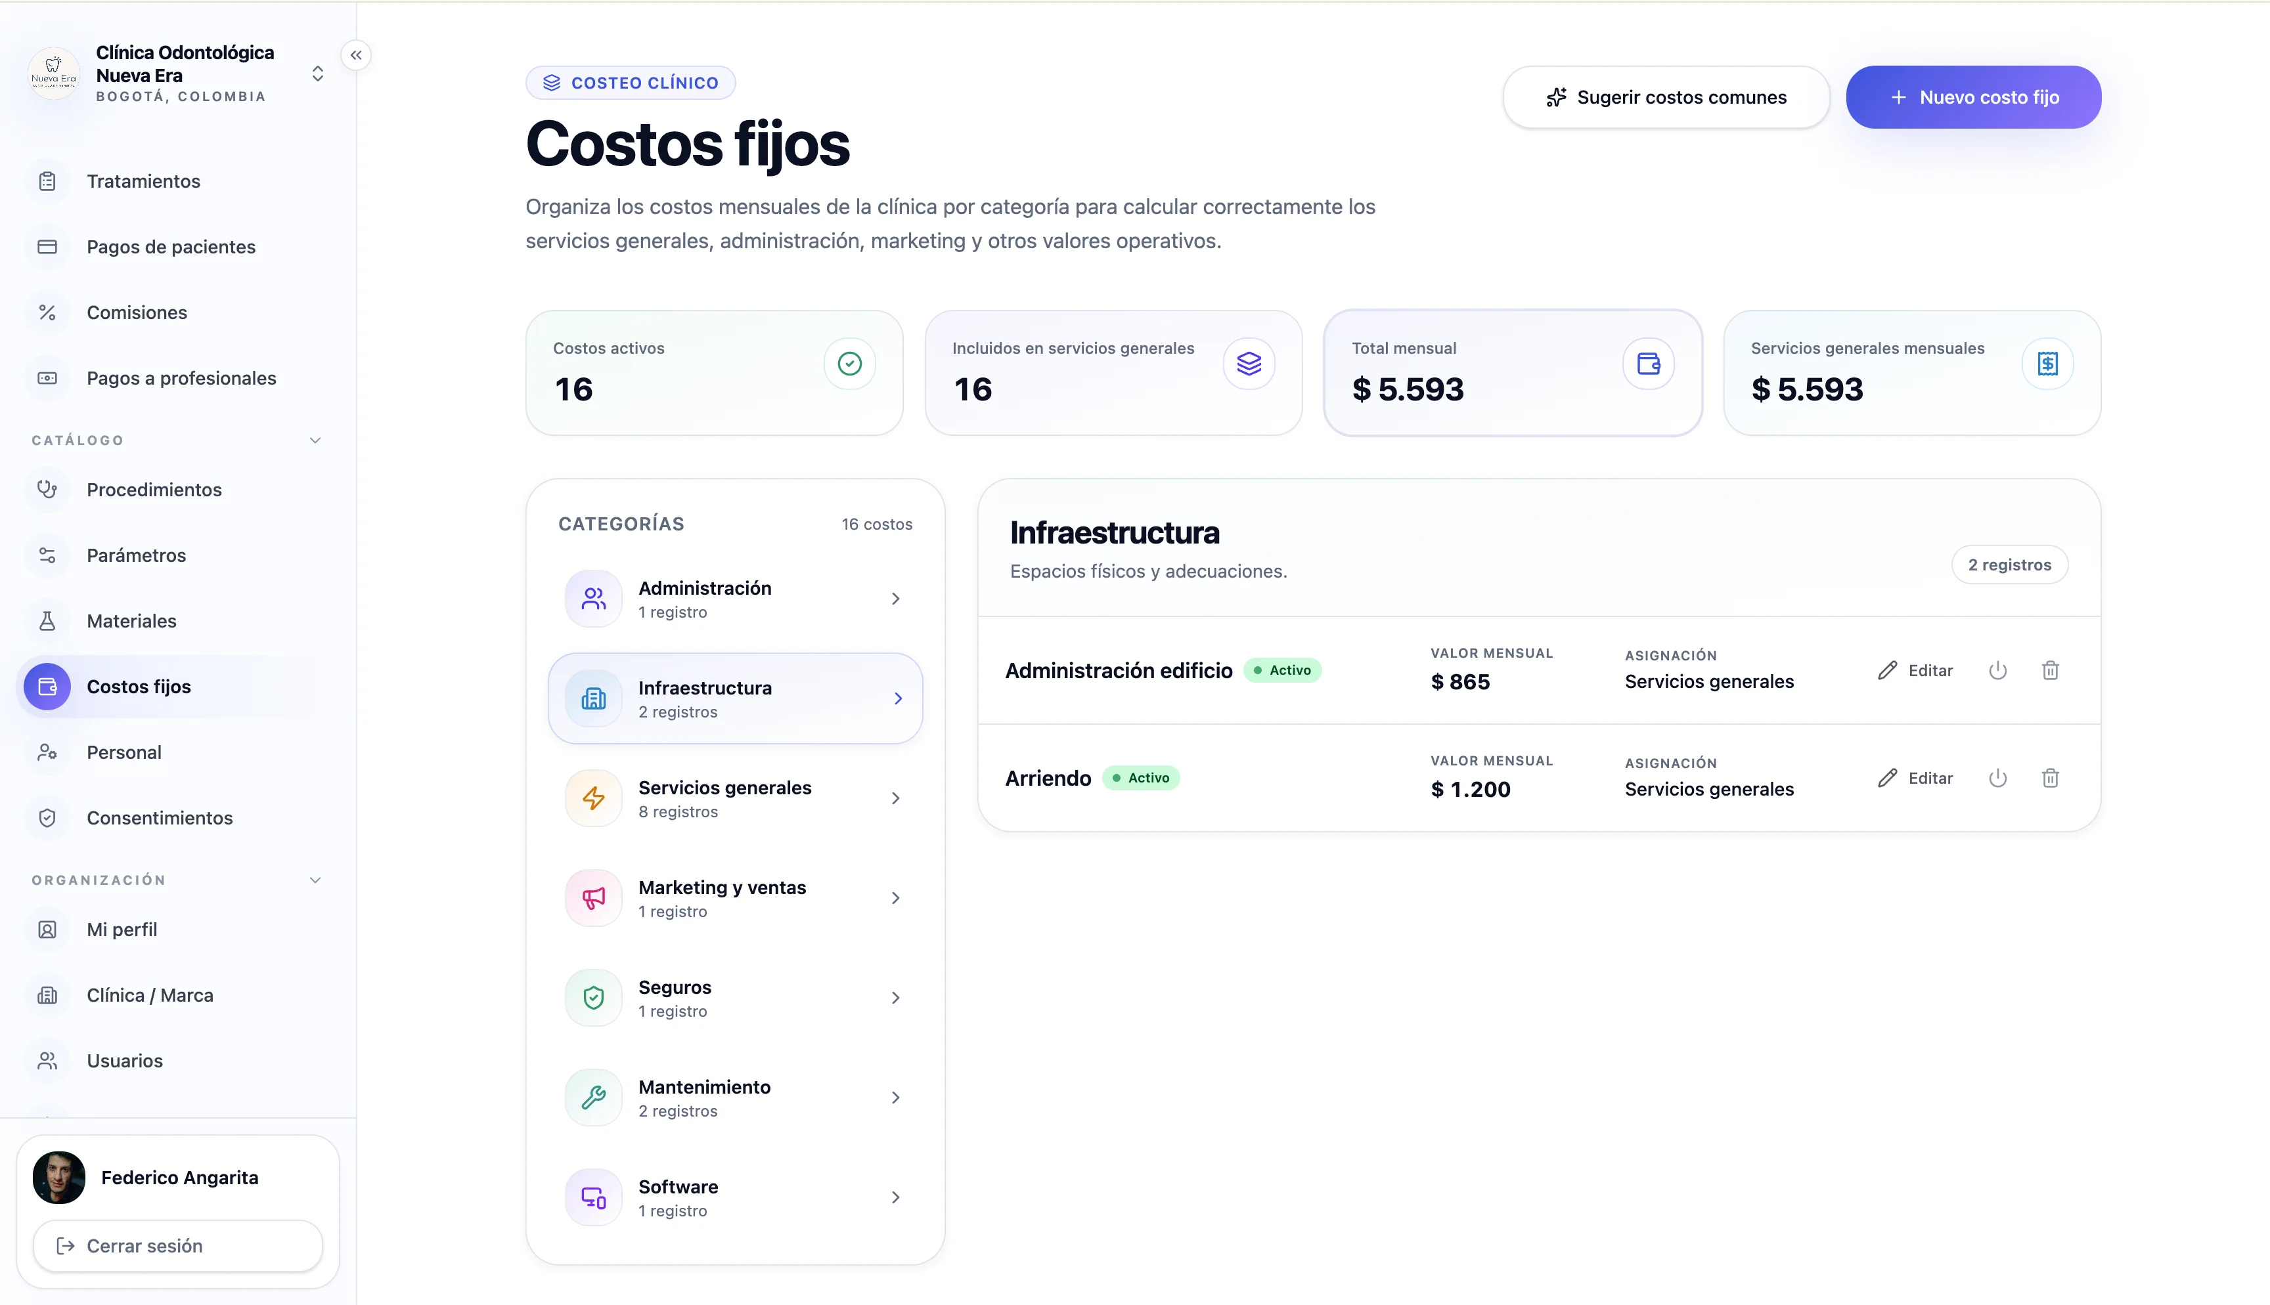This screenshot has height=1305, width=2270.
Task: Collapse the Organización section chevron
Action: tap(315, 880)
